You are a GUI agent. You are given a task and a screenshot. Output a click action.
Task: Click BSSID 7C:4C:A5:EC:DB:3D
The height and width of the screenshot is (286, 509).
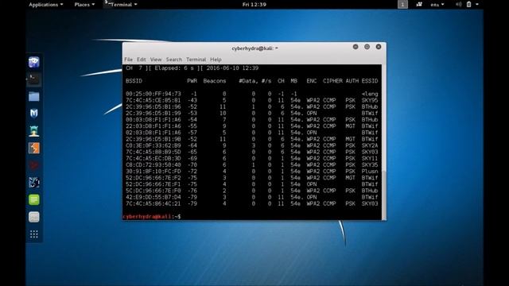(x=153, y=159)
